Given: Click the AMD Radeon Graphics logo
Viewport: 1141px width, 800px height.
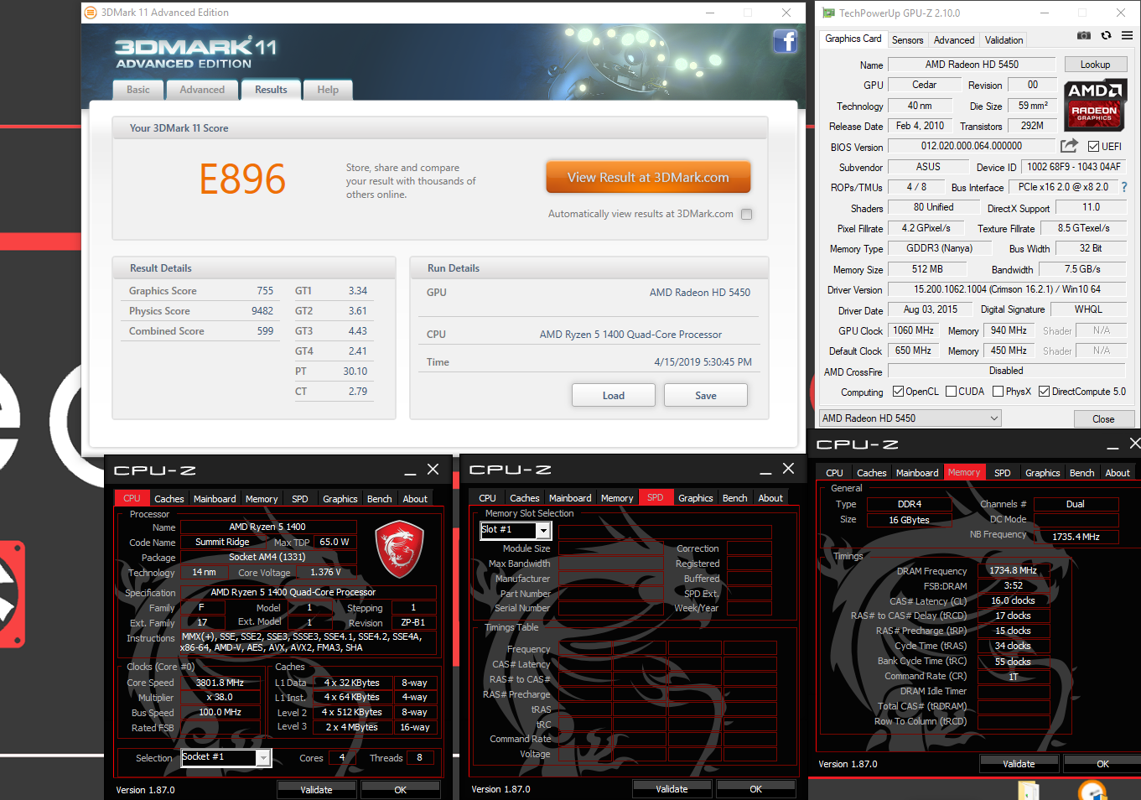Looking at the screenshot, I should (x=1095, y=106).
